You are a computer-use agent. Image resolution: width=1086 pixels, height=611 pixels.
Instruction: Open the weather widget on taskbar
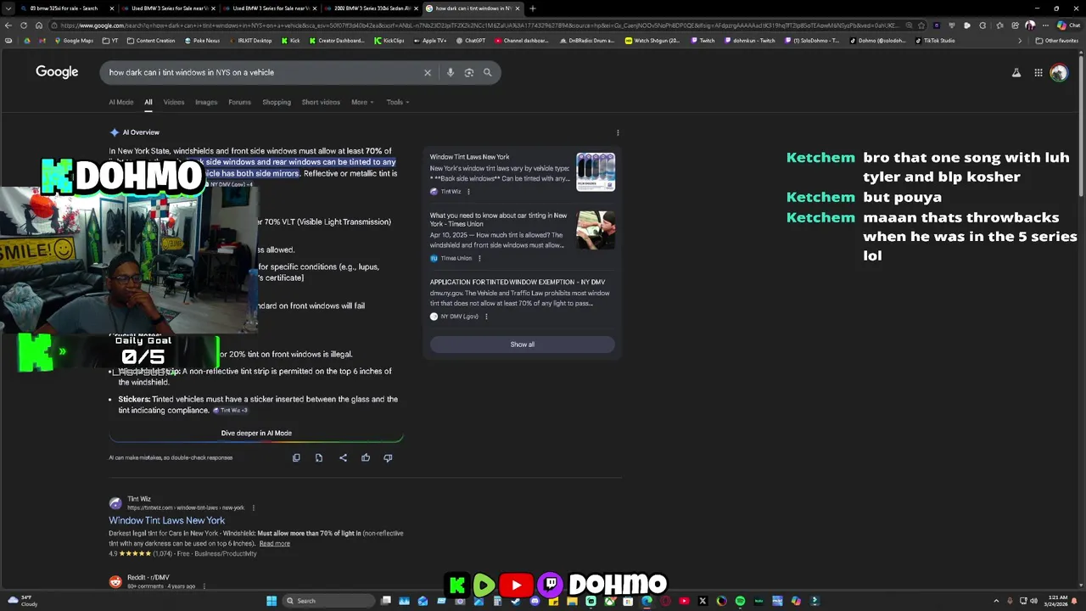pos(24,601)
